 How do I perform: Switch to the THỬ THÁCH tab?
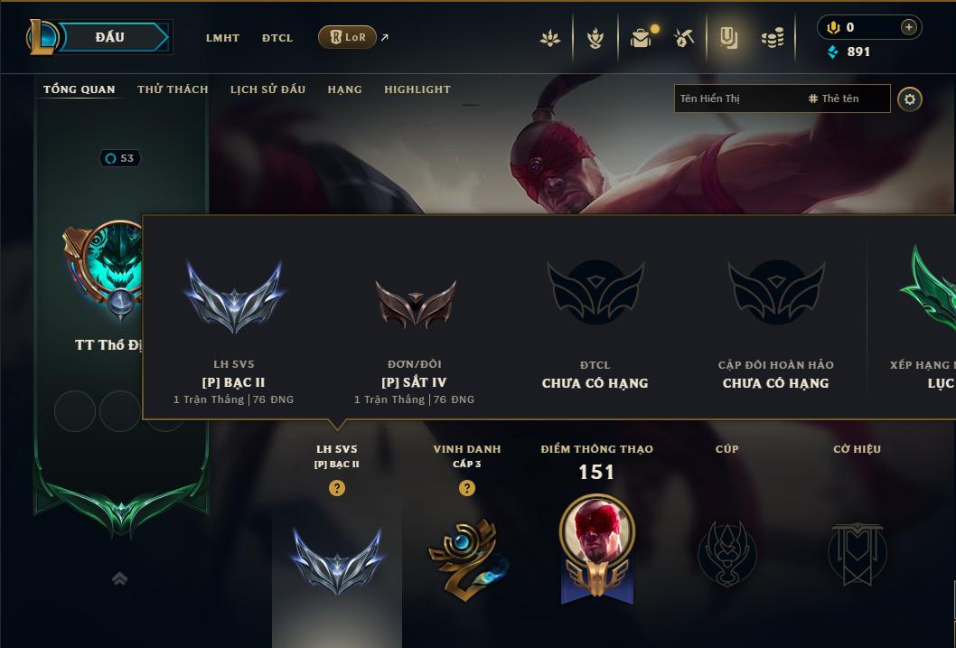pos(173,89)
